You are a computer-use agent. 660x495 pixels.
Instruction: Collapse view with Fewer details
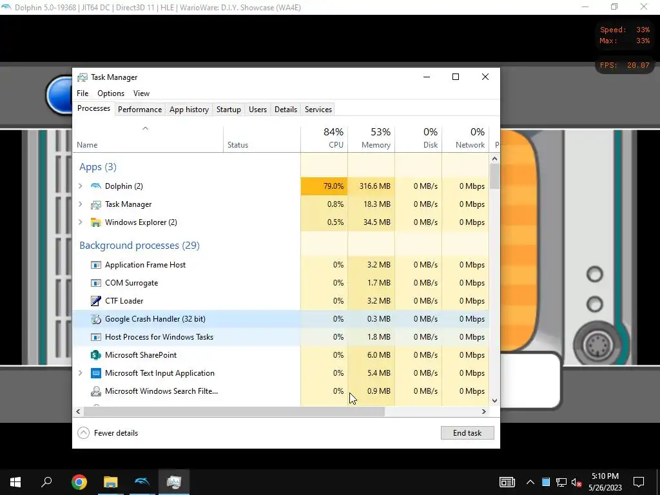click(108, 433)
